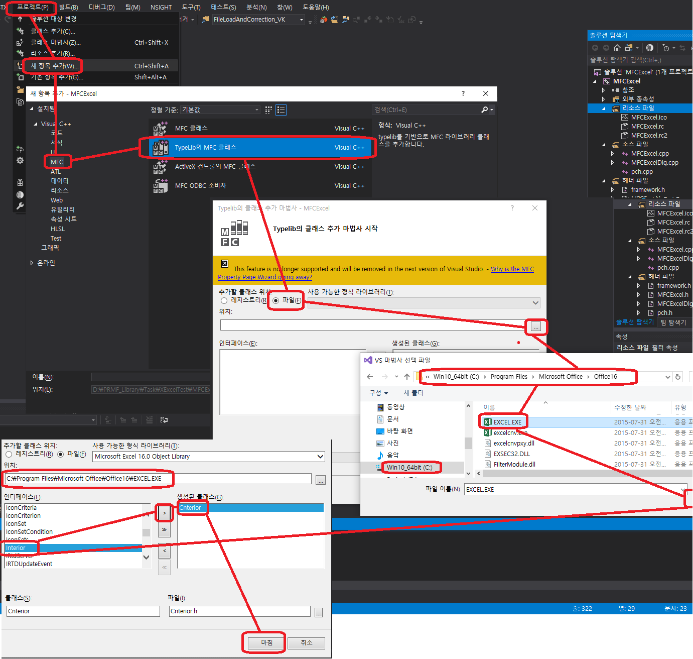Image resolution: width=693 pixels, height=659 pixels.
Task: Click the 마침 finish button
Action: (x=266, y=643)
